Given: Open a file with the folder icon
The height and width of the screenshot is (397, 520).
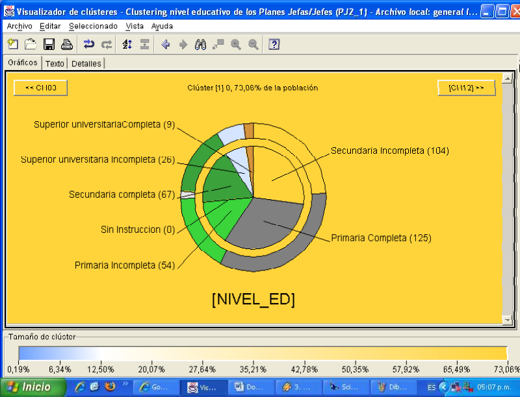Looking at the screenshot, I should click(x=31, y=44).
